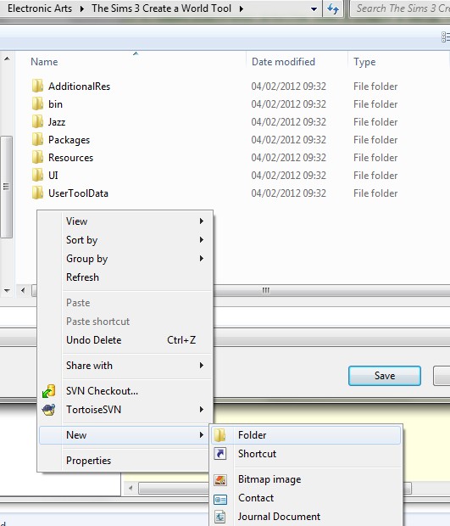The height and width of the screenshot is (526, 450).
Task: Select SVN Checkout... menu entry
Action: (125, 391)
